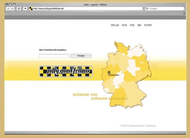The width and height of the screenshot is (190, 138).
Task: Open the impressum link in footer
Action: 151,126
